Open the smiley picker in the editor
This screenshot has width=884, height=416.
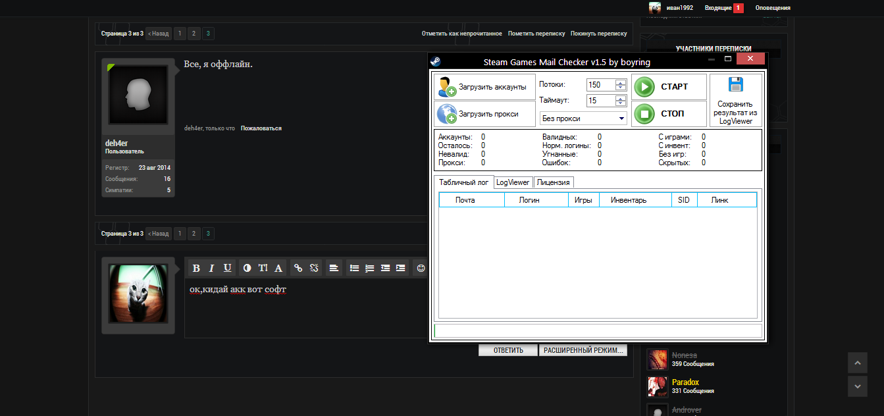[421, 268]
